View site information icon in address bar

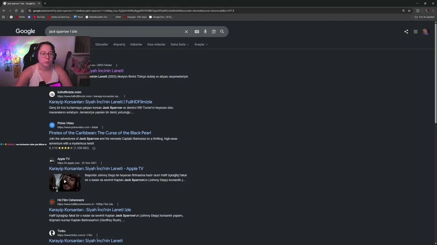coord(30,11)
